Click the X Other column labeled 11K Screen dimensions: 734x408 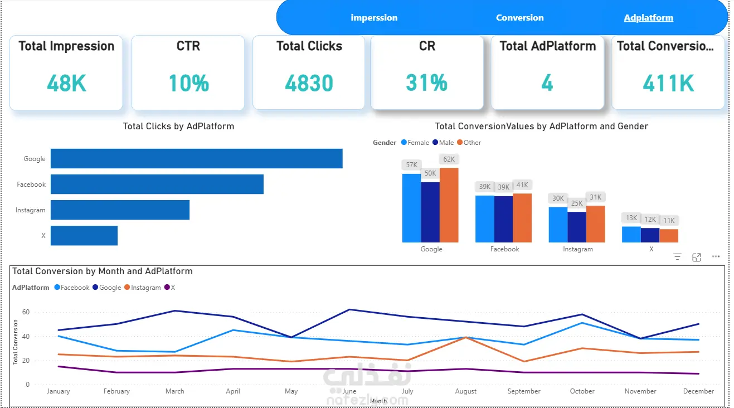tap(669, 236)
